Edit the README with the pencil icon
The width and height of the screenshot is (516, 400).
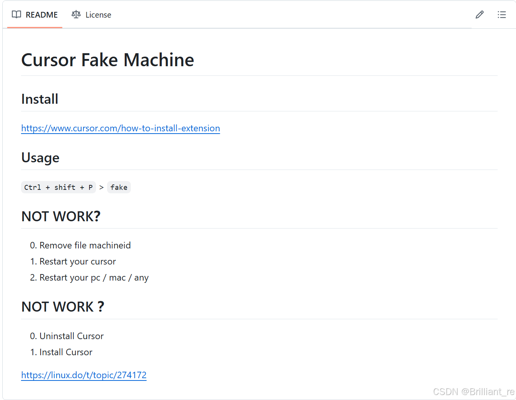pyautogui.click(x=480, y=15)
